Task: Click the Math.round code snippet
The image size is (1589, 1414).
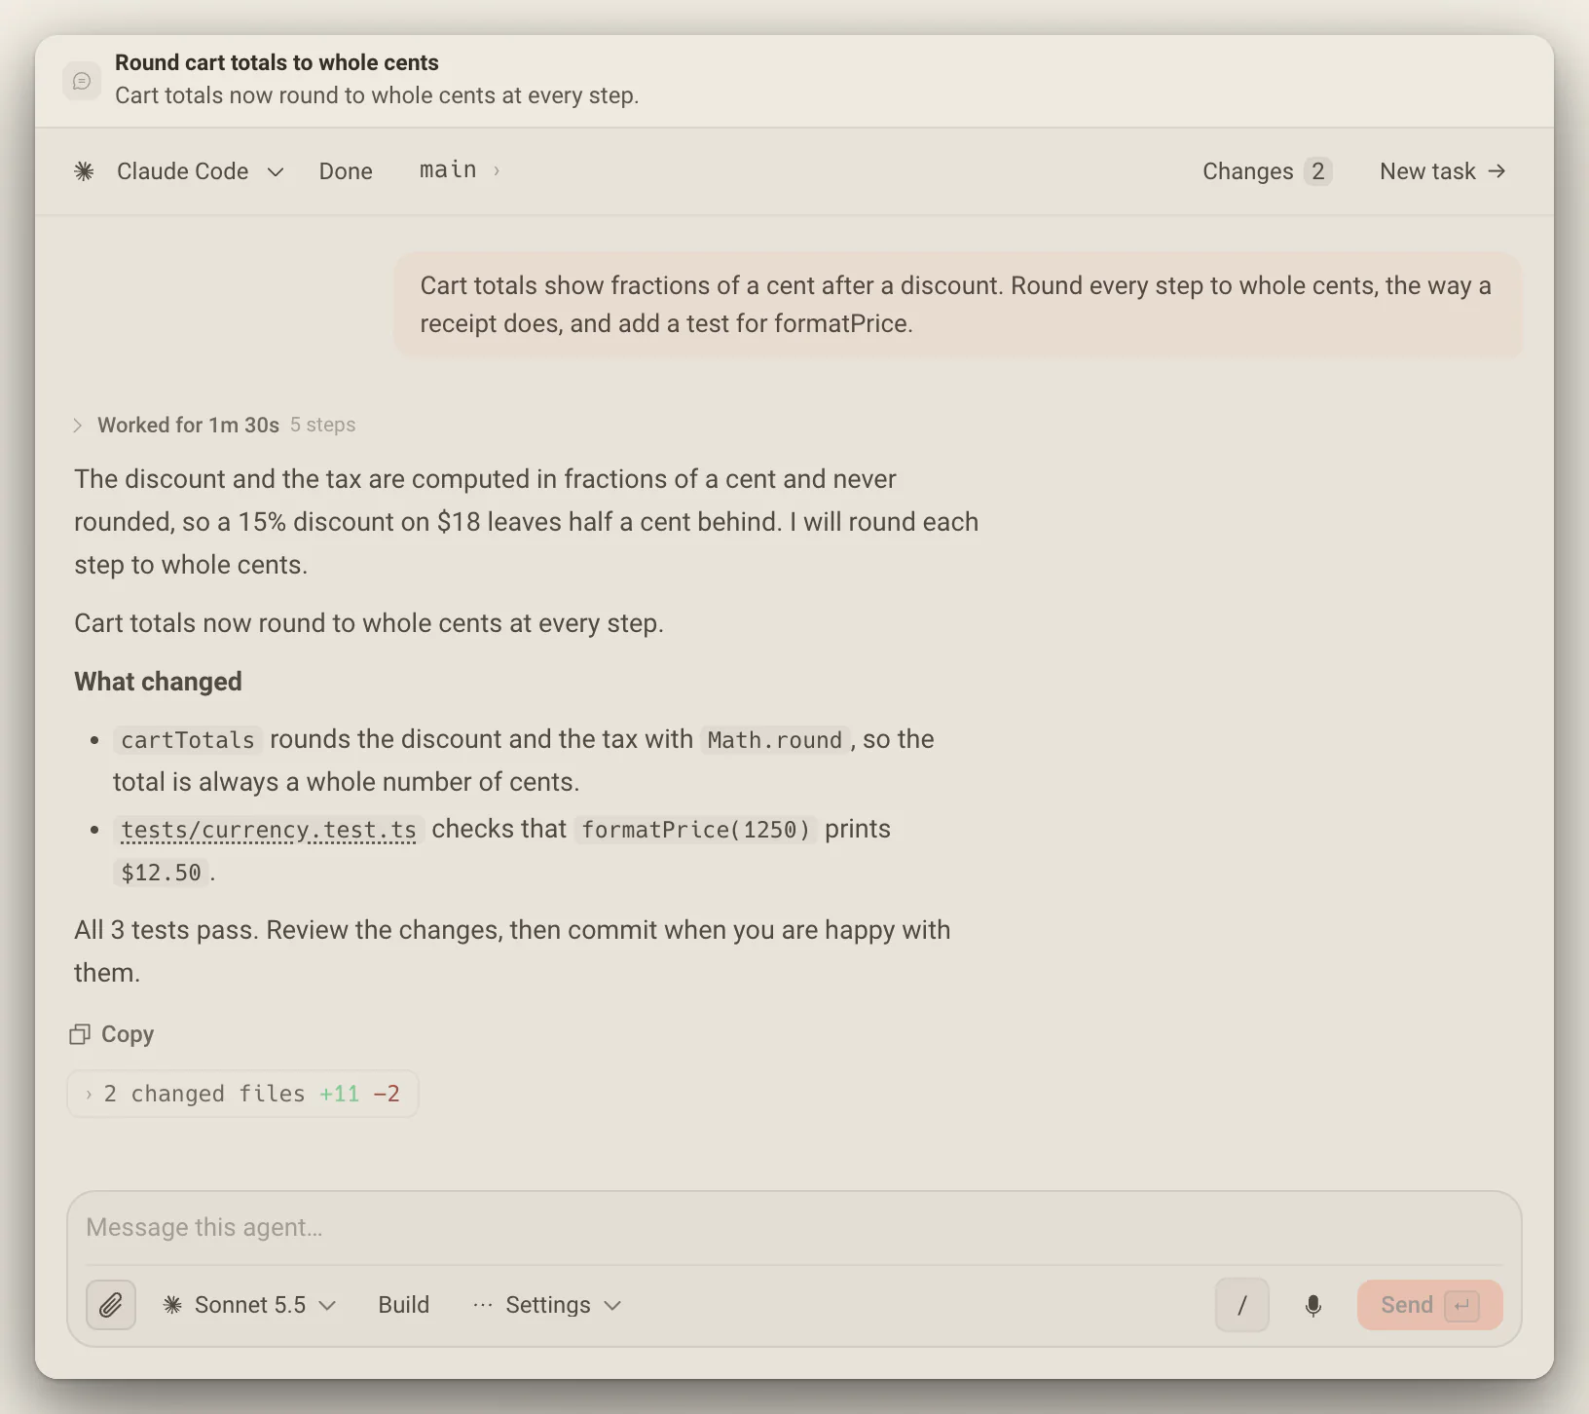Action: pyautogui.click(x=775, y=740)
